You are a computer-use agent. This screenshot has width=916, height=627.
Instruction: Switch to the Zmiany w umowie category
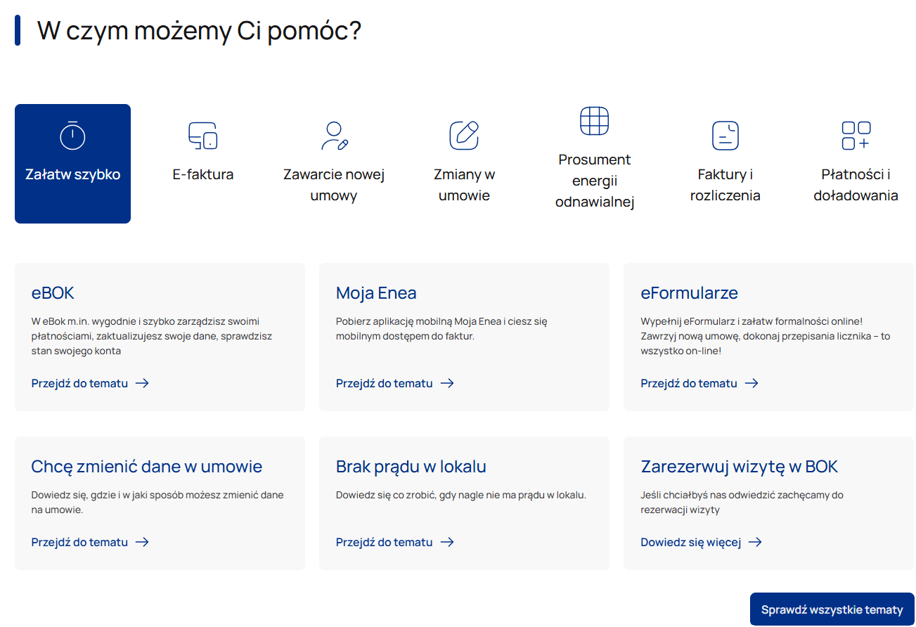click(464, 184)
